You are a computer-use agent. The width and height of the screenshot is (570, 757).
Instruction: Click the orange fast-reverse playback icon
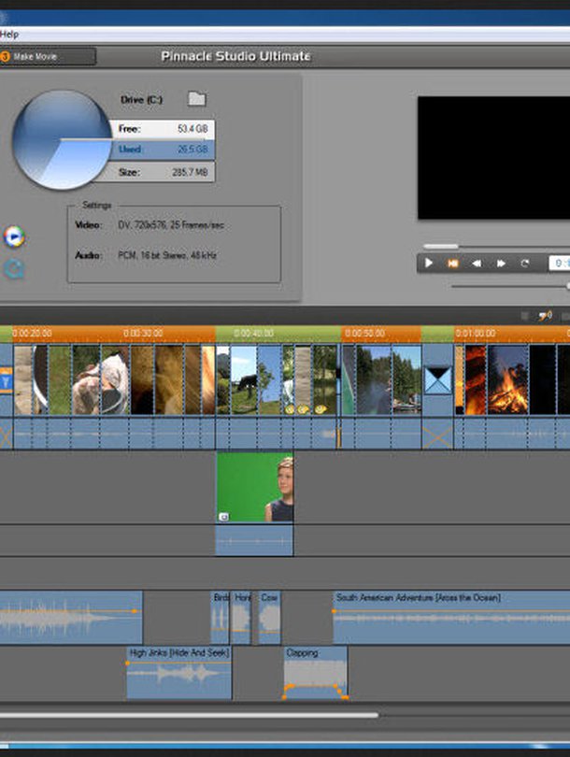pyautogui.click(x=453, y=264)
